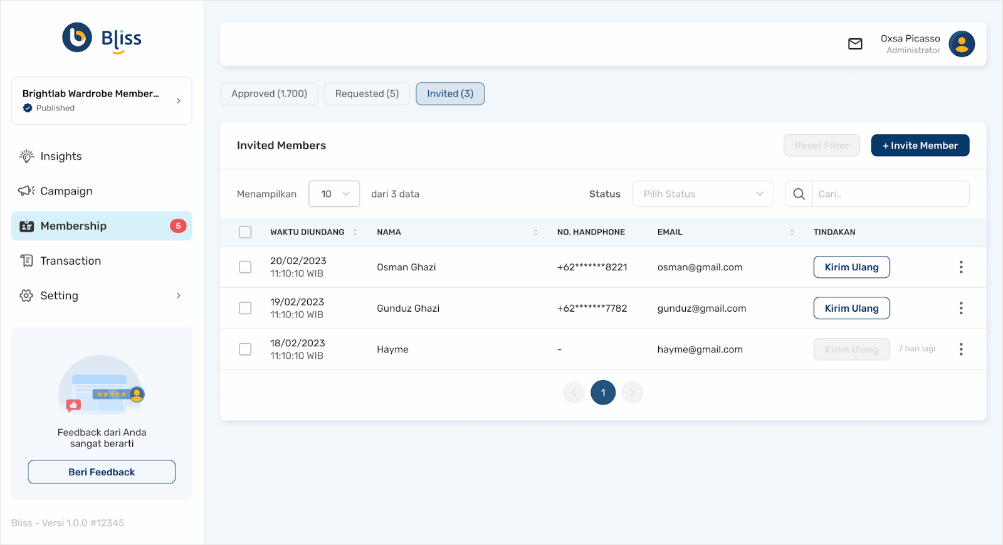Click email gunduz@gmail.com
The image size is (1003, 545).
coord(701,308)
